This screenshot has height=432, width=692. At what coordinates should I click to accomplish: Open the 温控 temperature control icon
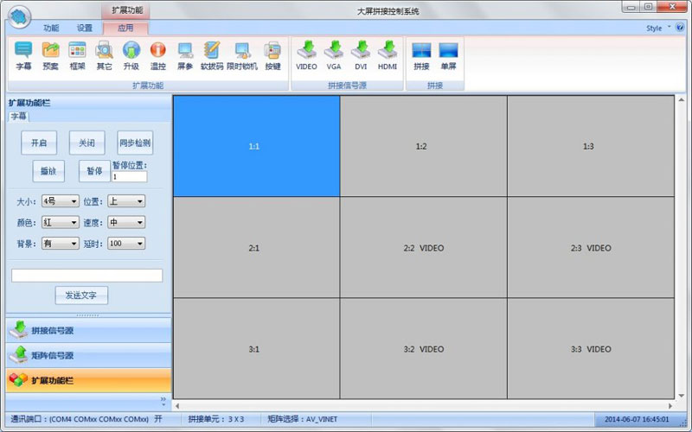pos(158,55)
